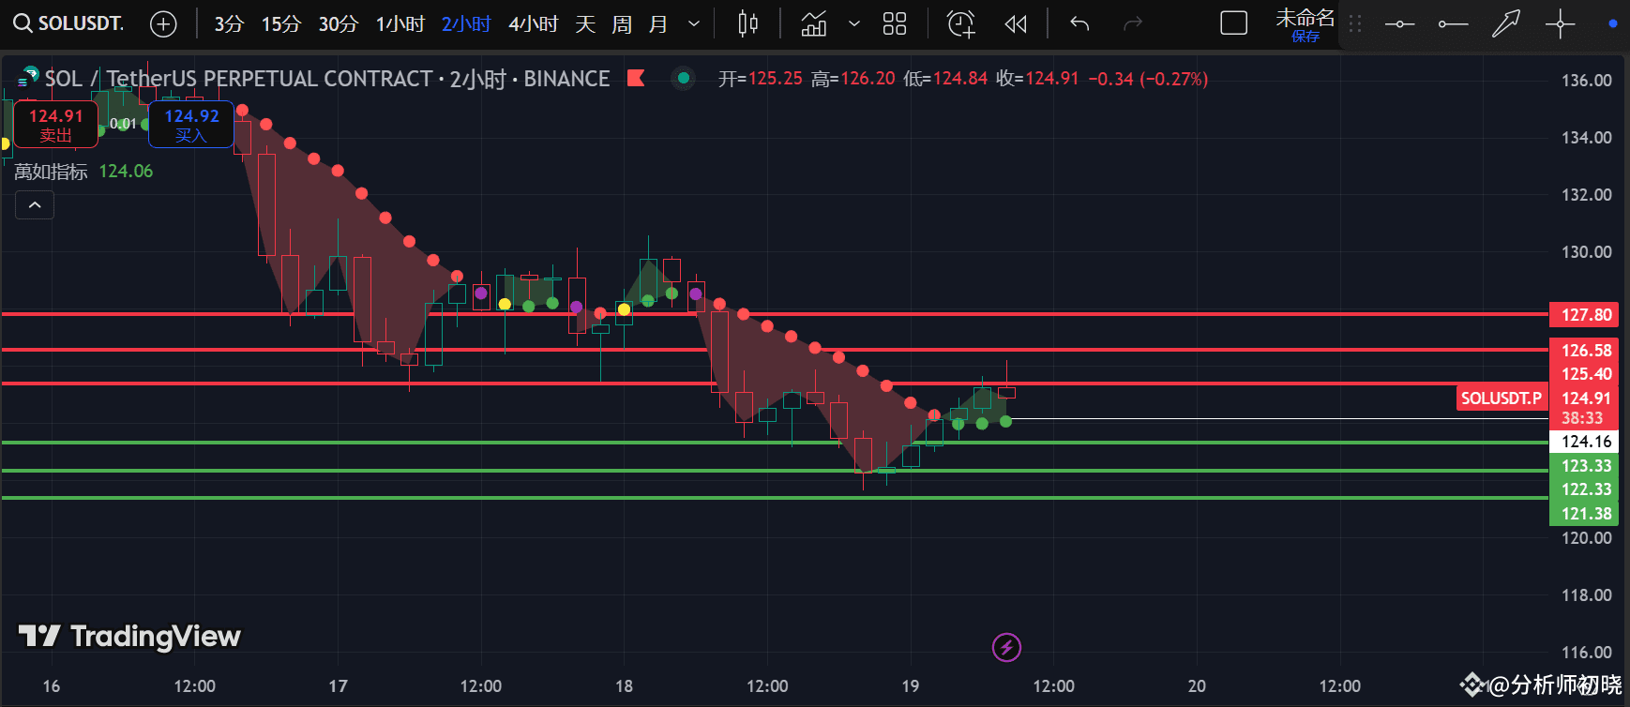This screenshot has height=707, width=1630.
Task: Open symbol search for SOLUSDT
Action: click(x=68, y=23)
